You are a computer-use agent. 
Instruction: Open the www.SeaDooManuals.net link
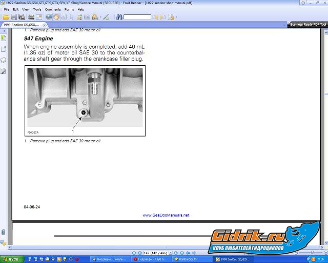[166, 215]
